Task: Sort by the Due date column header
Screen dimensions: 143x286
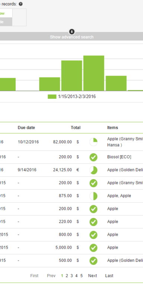Action: [x=26, y=128]
